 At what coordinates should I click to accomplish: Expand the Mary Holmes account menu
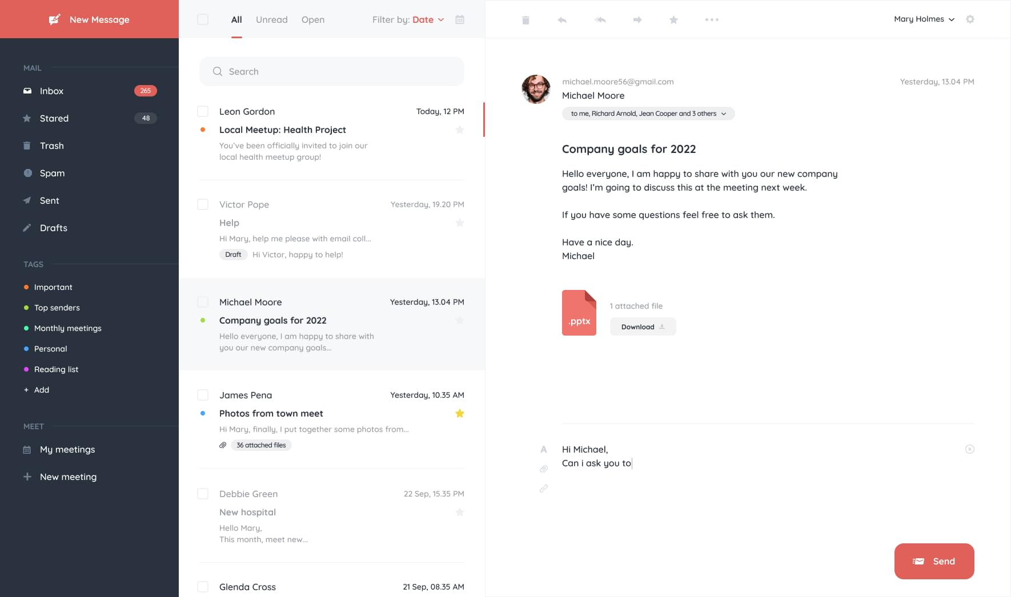click(924, 19)
